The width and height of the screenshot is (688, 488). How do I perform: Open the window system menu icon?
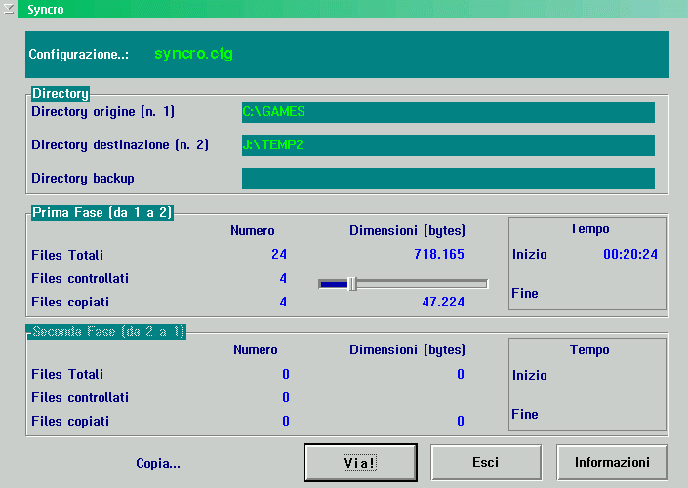pyautogui.click(x=10, y=9)
